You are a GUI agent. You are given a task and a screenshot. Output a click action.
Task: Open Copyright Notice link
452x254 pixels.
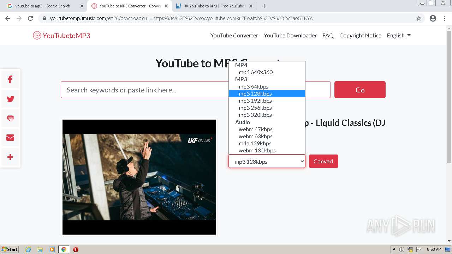click(360, 35)
